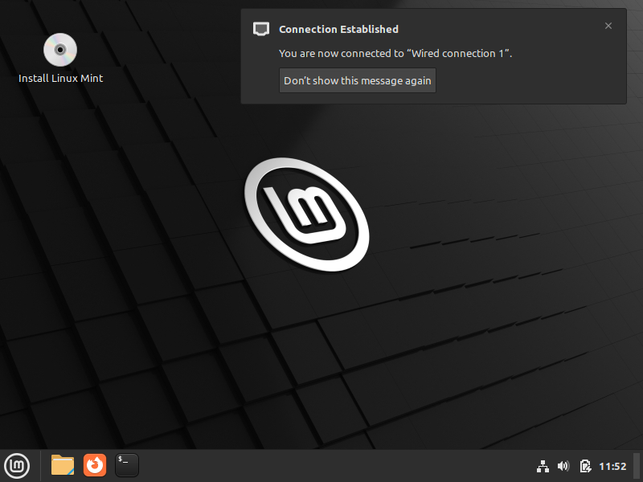Open the 11:52 clock calendar
Image resolution: width=643 pixels, height=482 pixels.
[612, 467]
